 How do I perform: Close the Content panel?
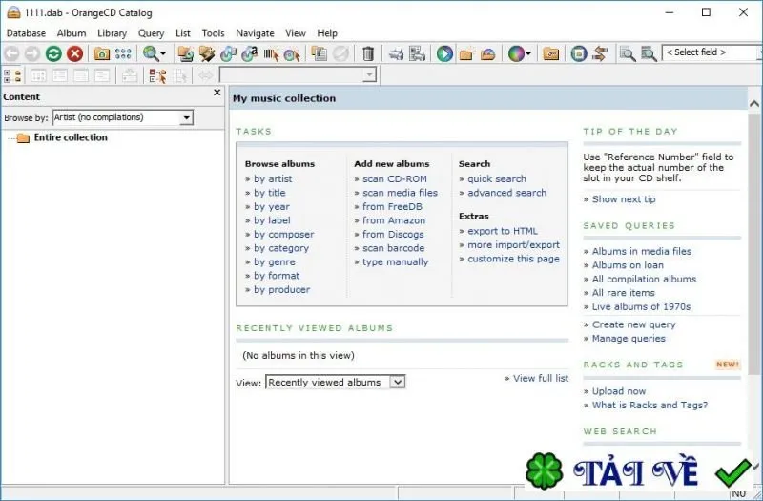click(x=217, y=93)
